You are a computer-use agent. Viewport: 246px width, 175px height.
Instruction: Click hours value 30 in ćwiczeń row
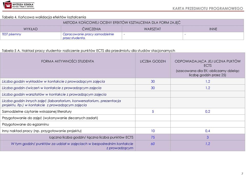coord(153,88)
